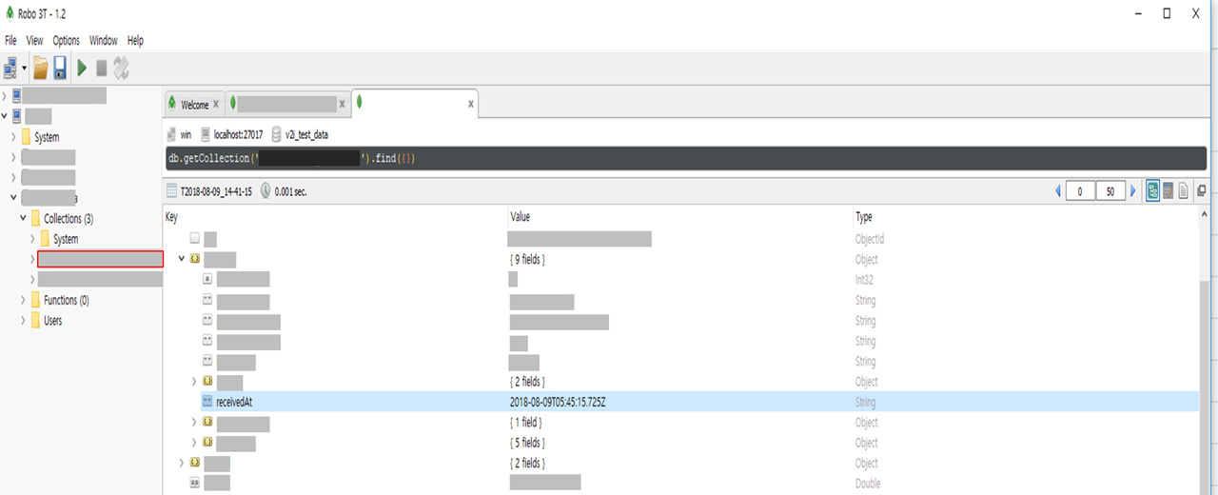Image resolution: width=1218 pixels, height=495 pixels.
Task: Switch results to text view mode
Action: pos(1184,191)
